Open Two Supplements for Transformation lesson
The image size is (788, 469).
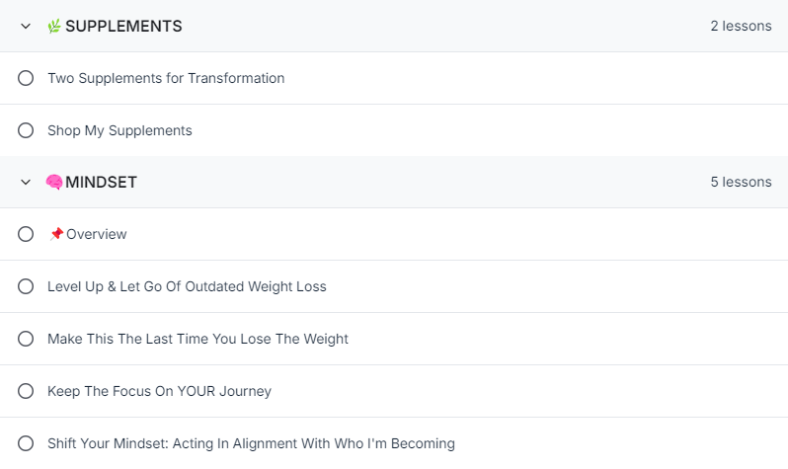[166, 78]
